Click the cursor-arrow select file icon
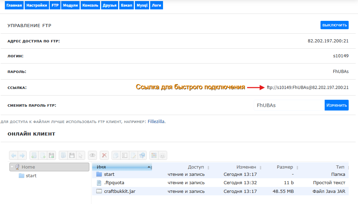The height and width of the screenshot is (204, 358). [x=81, y=155]
